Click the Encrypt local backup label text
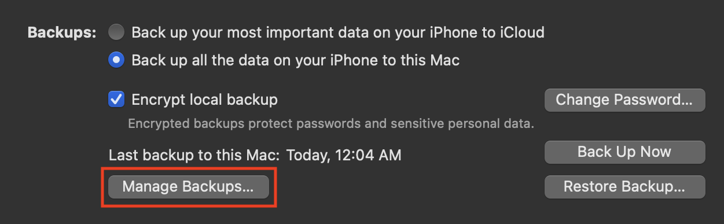724x224 pixels. [205, 100]
